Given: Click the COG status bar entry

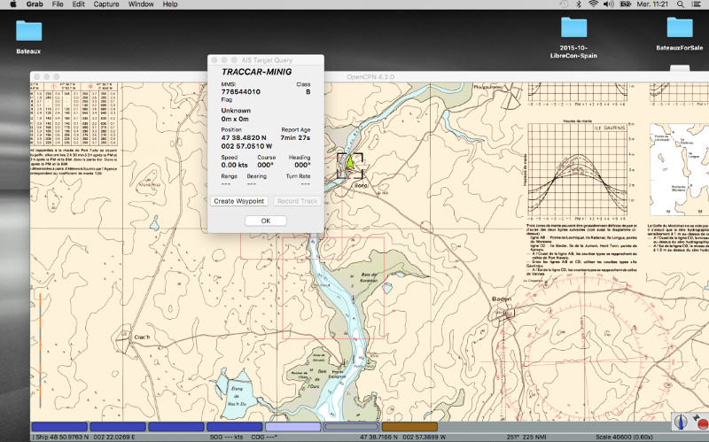Looking at the screenshot, I should [264, 438].
